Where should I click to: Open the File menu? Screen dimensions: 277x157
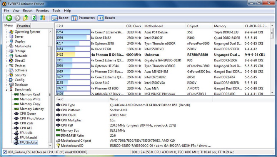tap(7, 11)
